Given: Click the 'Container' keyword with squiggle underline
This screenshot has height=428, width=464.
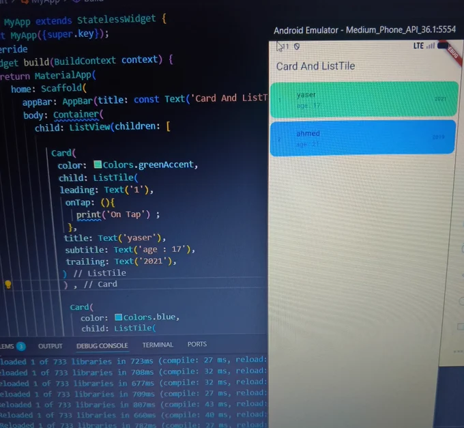Looking at the screenshot, I should coord(76,115).
